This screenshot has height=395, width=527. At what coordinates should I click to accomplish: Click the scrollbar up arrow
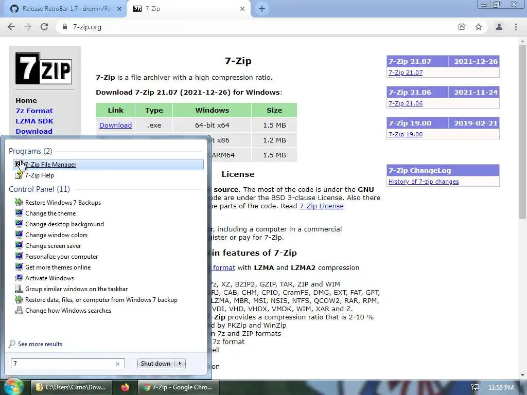click(522, 41)
